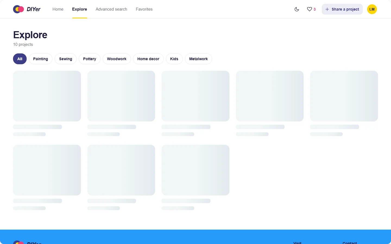
Task: Select the All category filter
Action: [x=20, y=59]
